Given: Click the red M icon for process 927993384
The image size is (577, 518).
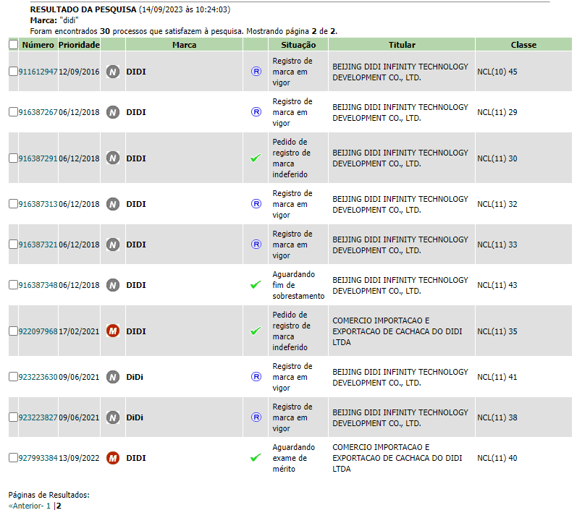Looking at the screenshot, I should [x=113, y=458].
